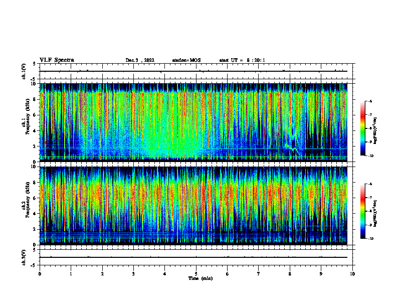Image resolution: width=397 pixels, height=307 pixels.
Task: Click time axis tick label '7'
Action: 259,274
